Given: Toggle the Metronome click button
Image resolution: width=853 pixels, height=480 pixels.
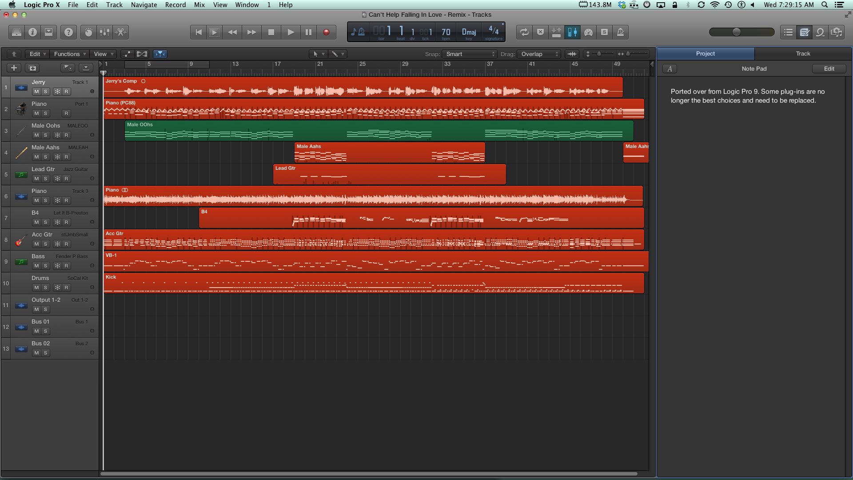Looking at the screenshot, I should pyautogui.click(x=620, y=32).
